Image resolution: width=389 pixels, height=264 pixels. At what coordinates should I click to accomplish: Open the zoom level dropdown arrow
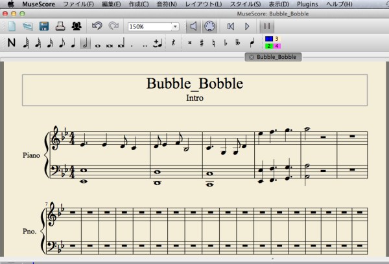(x=175, y=27)
